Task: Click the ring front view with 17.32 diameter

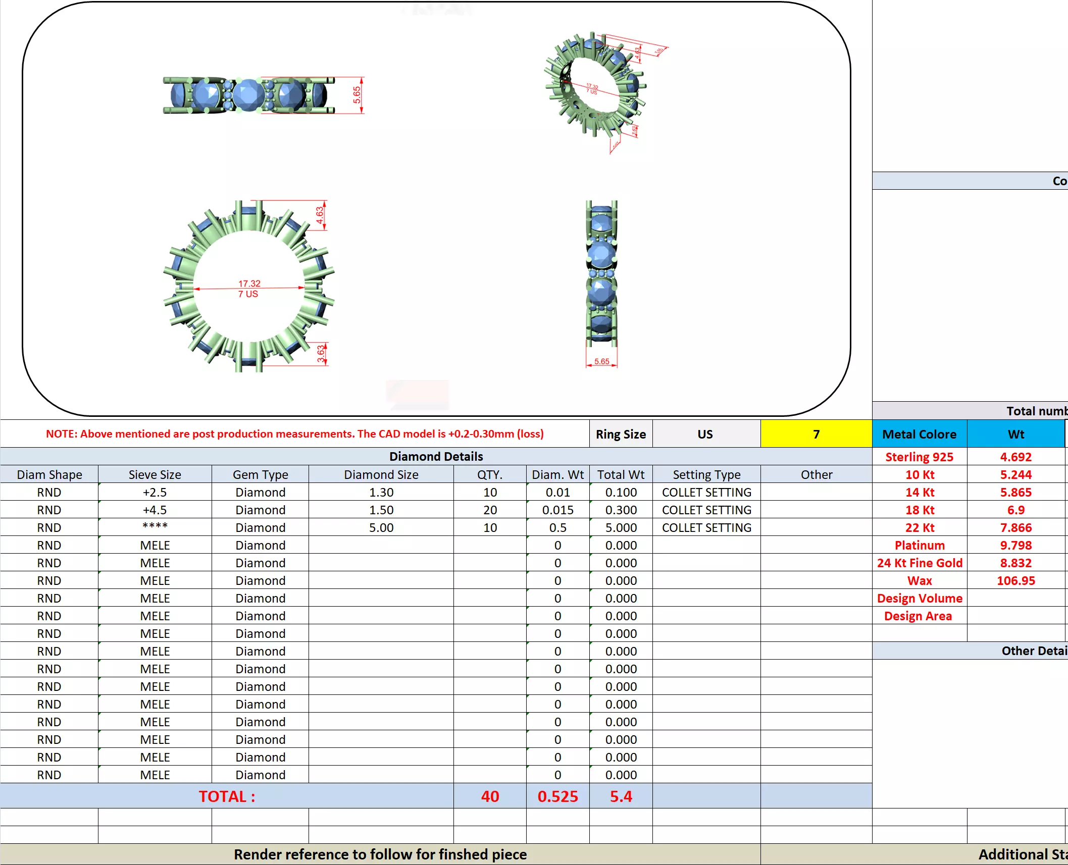Action: point(248,287)
